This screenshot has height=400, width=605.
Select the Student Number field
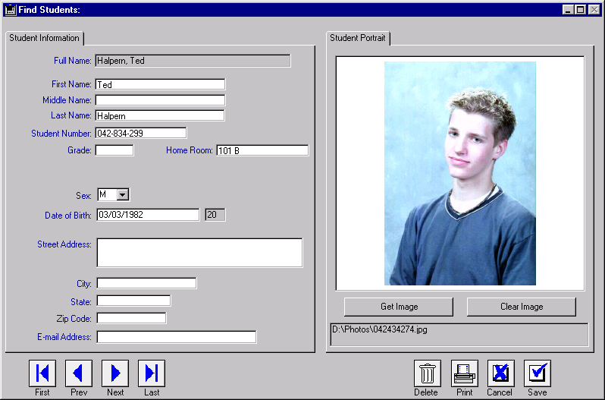tap(141, 133)
